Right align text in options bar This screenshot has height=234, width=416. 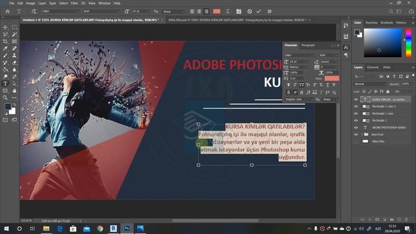207,12
